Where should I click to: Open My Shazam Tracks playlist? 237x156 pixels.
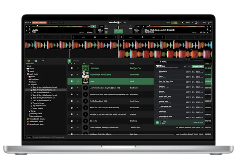point(39,106)
